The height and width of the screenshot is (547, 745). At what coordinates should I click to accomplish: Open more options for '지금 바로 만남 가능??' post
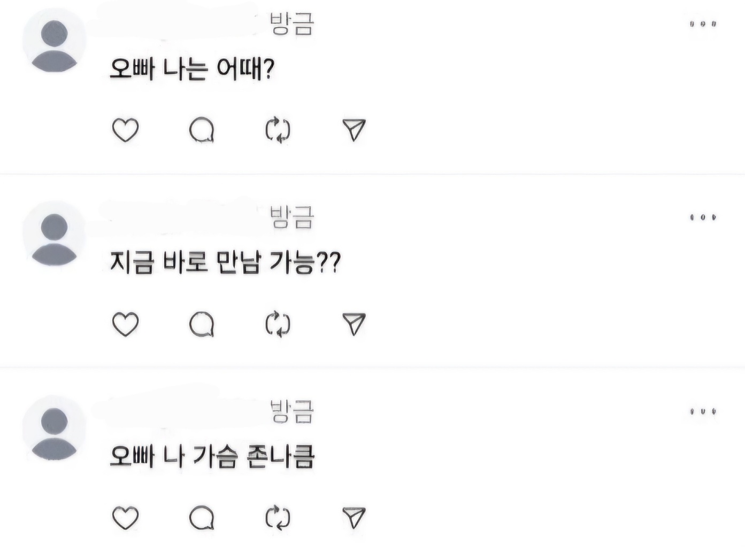[703, 217]
